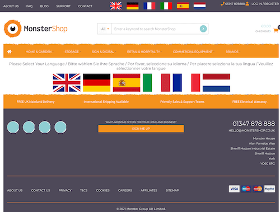Click the Sign Me Up button
This screenshot has width=280, height=212.
coord(141,129)
